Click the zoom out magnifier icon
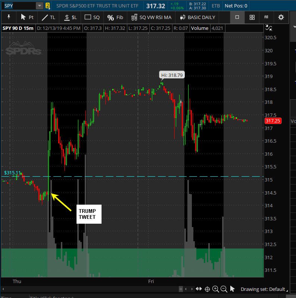296x298 pixels. 224,289
